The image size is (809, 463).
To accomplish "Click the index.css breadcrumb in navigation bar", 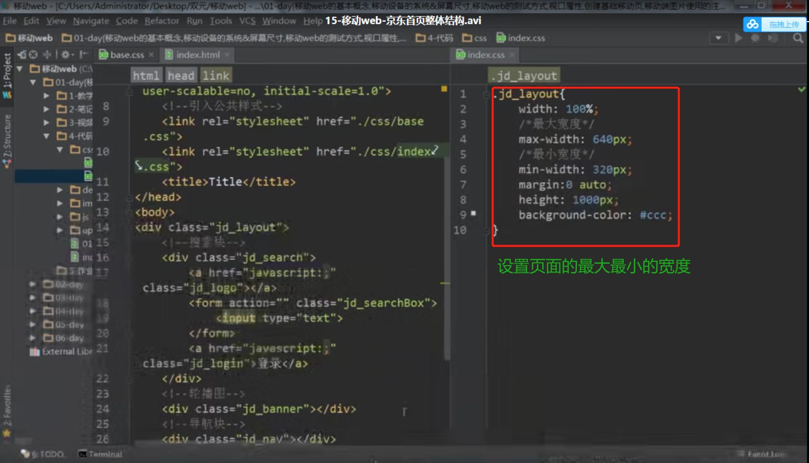I will coord(521,38).
